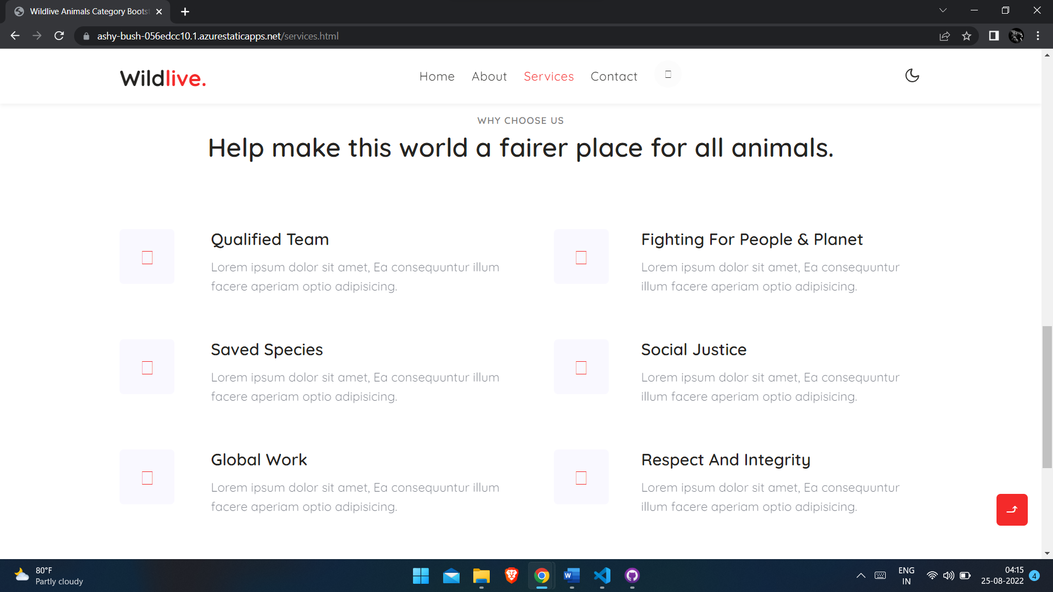Close the Wildlive Animals tab

pos(159,12)
